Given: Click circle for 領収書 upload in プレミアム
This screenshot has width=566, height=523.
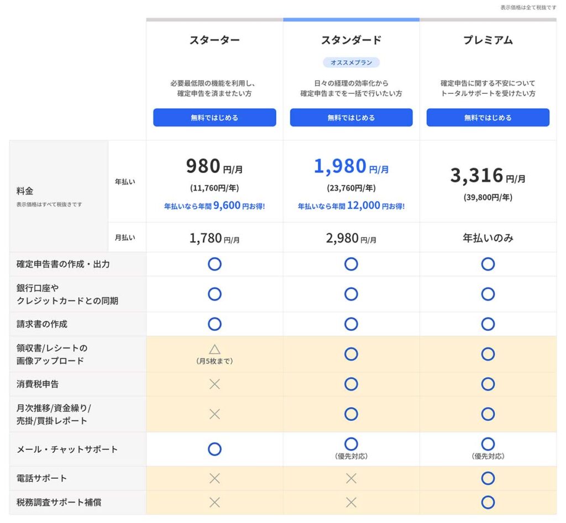Looking at the screenshot, I should 488,354.
